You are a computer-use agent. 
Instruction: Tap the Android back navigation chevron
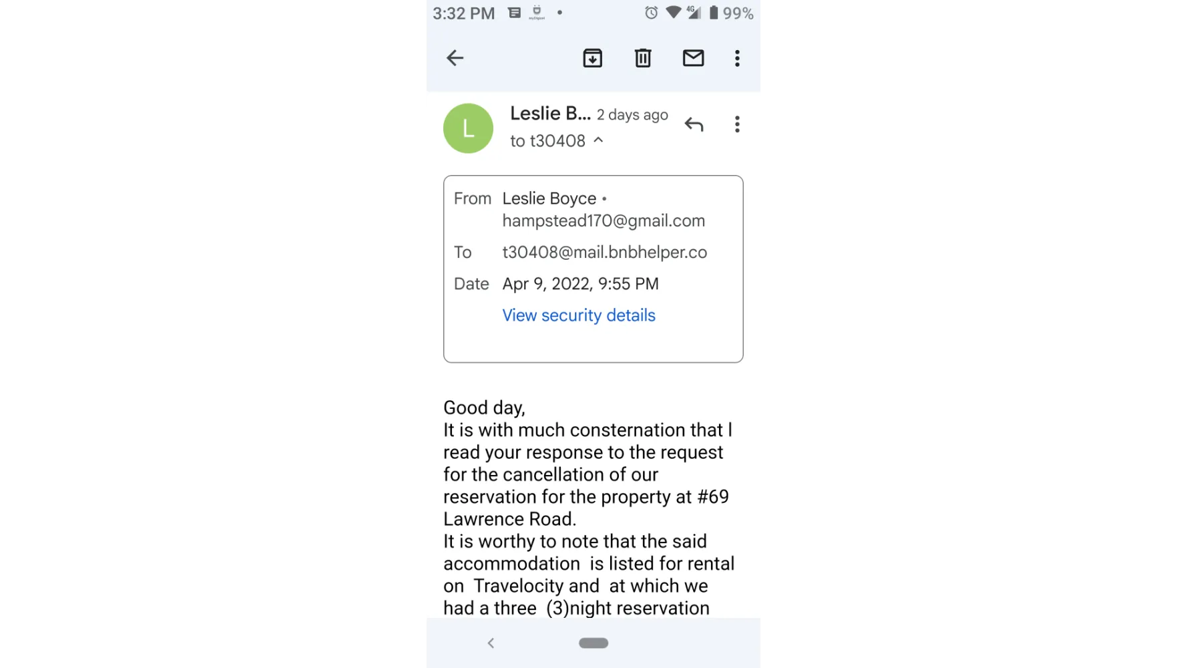(491, 643)
